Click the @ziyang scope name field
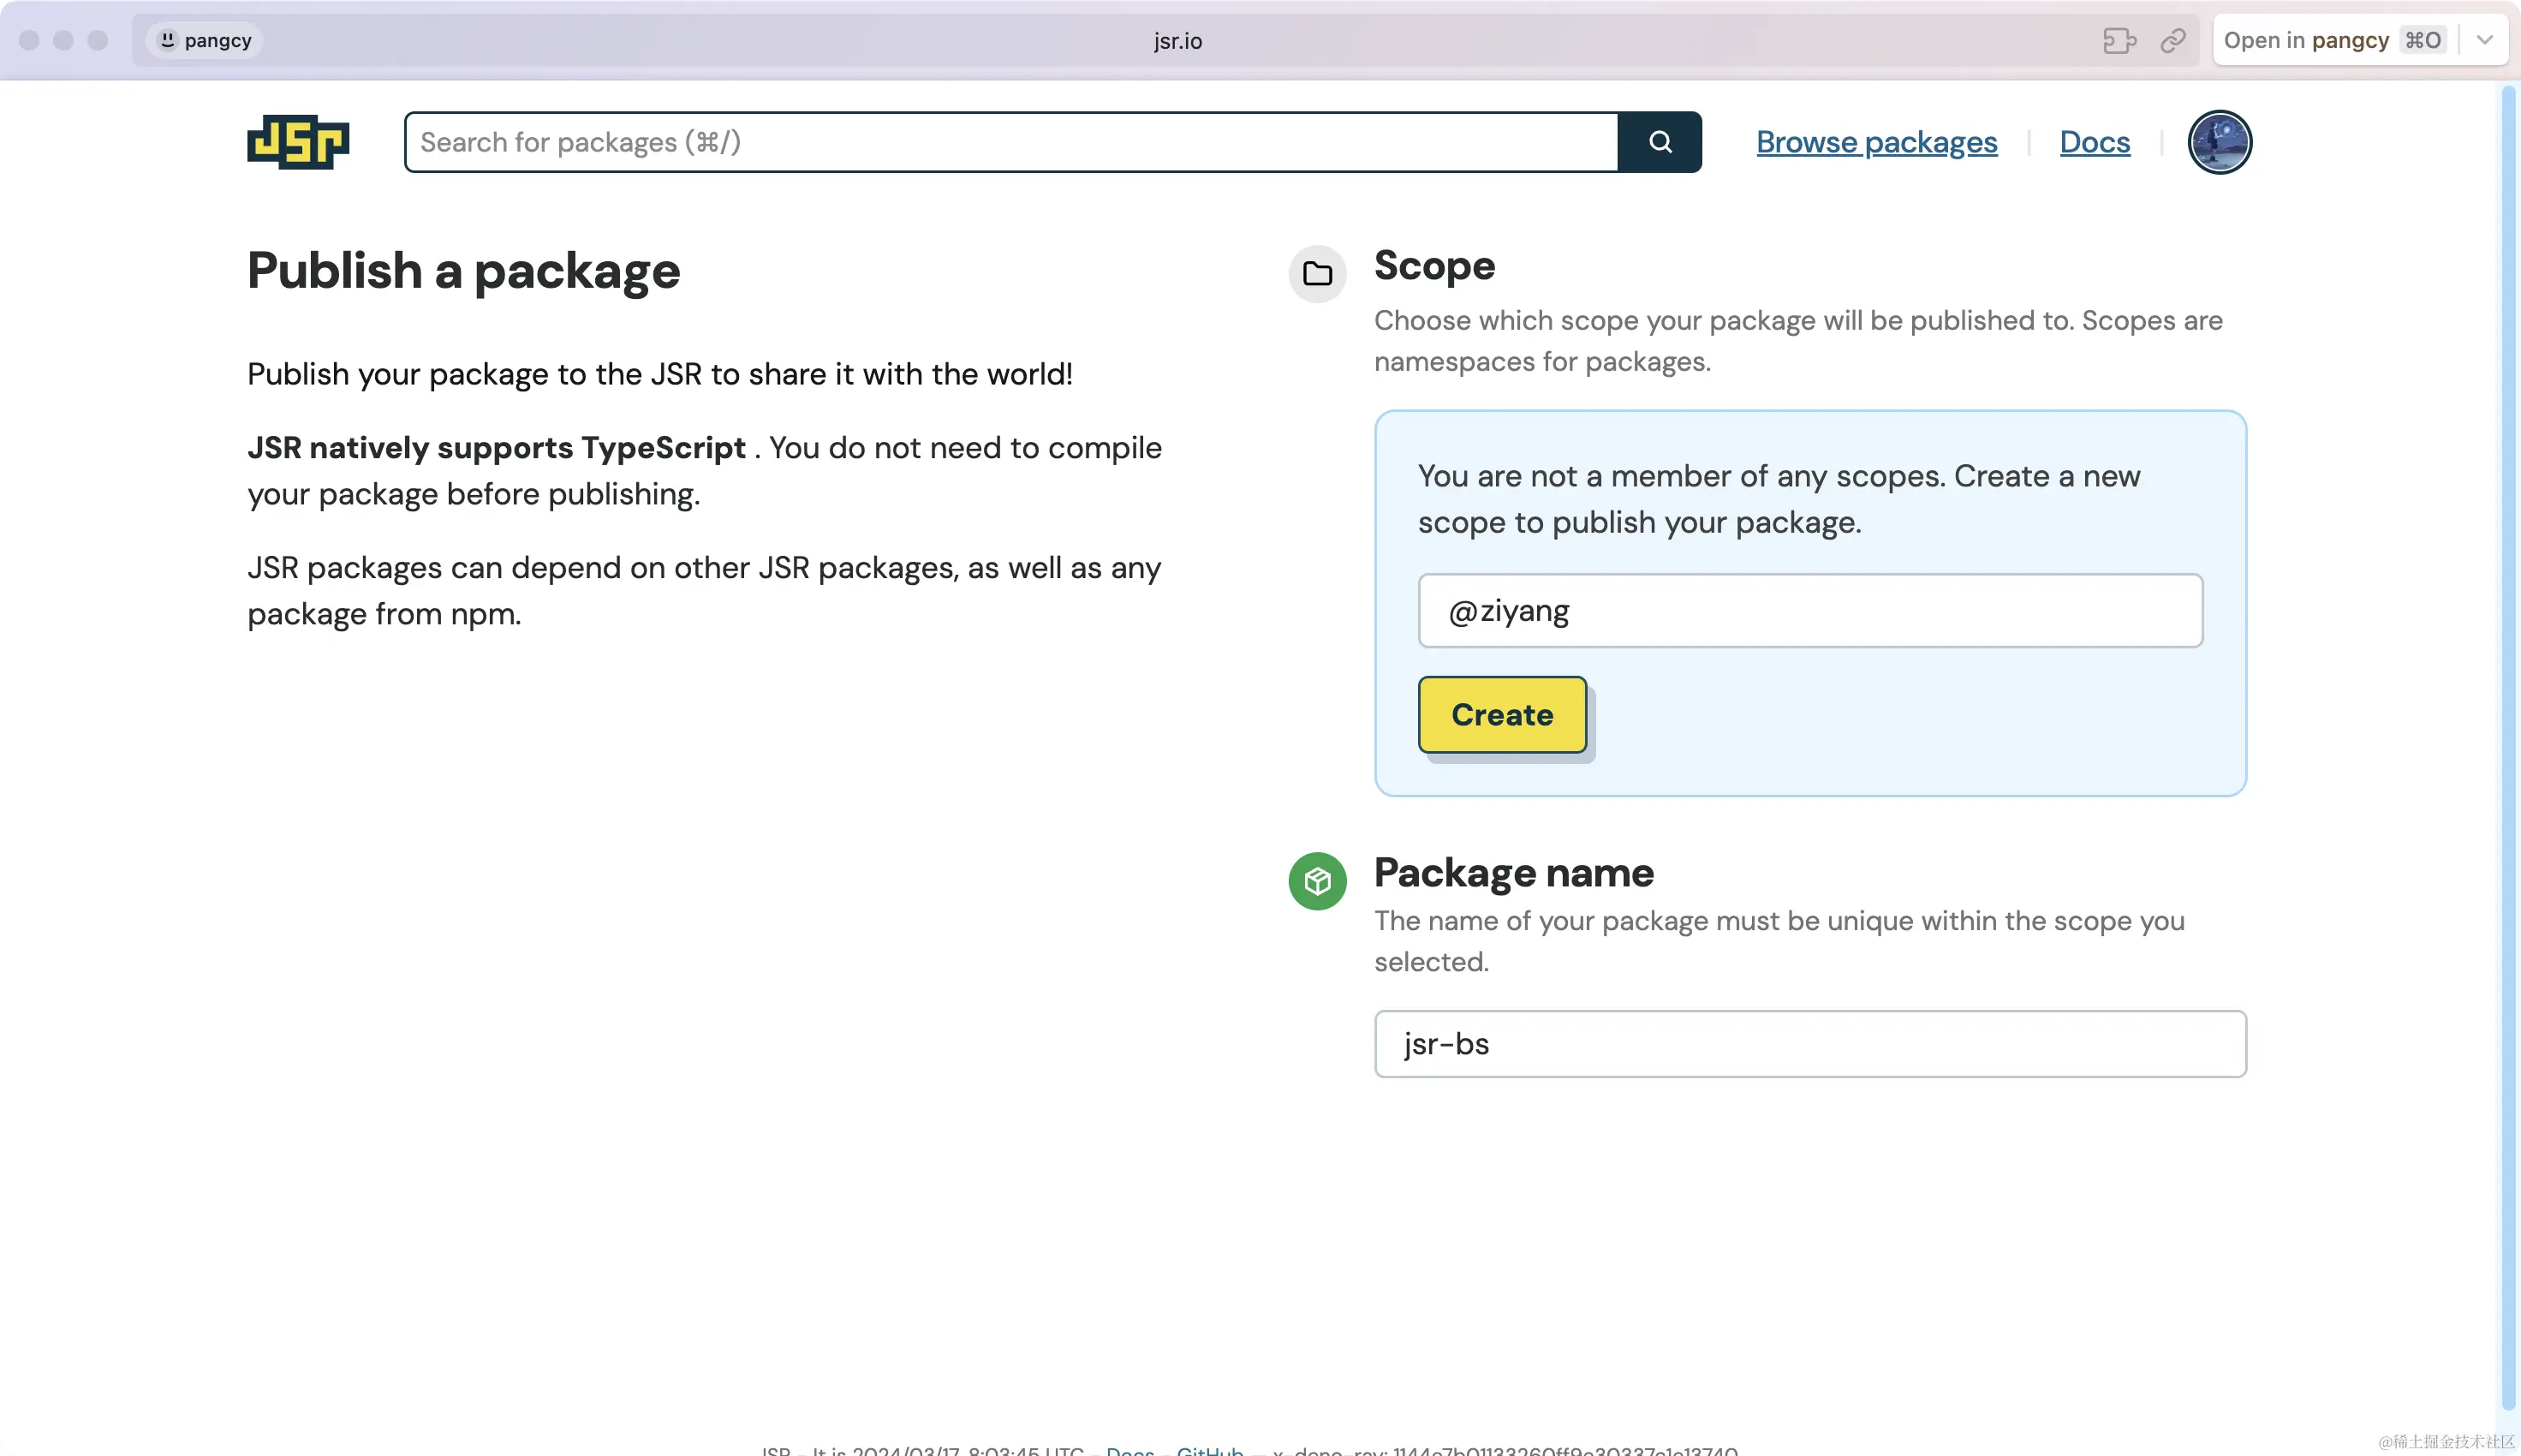The height and width of the screenshot is (1456, 2521). pyautogui.click(x=1809, y=611)
